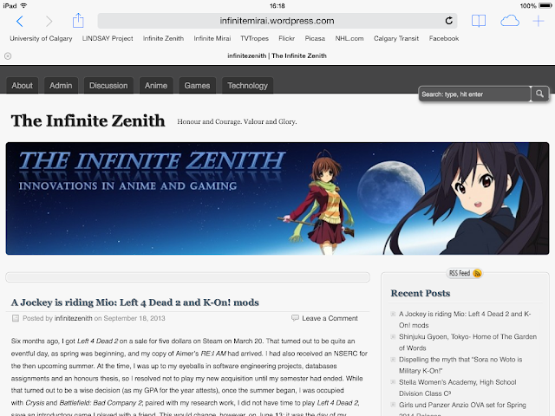Open NHL.com bookmark
The height and width of the screenshot is (416, 555).
tap(349, 38)
